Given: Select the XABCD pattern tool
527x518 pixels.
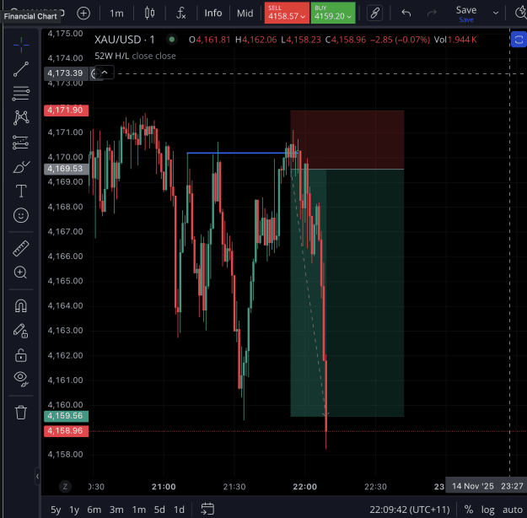Looking at the screenshot, I should (21, 118).
